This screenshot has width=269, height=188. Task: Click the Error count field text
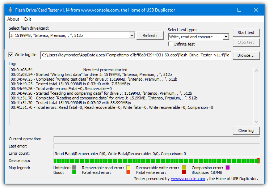[x=120, y=154]
